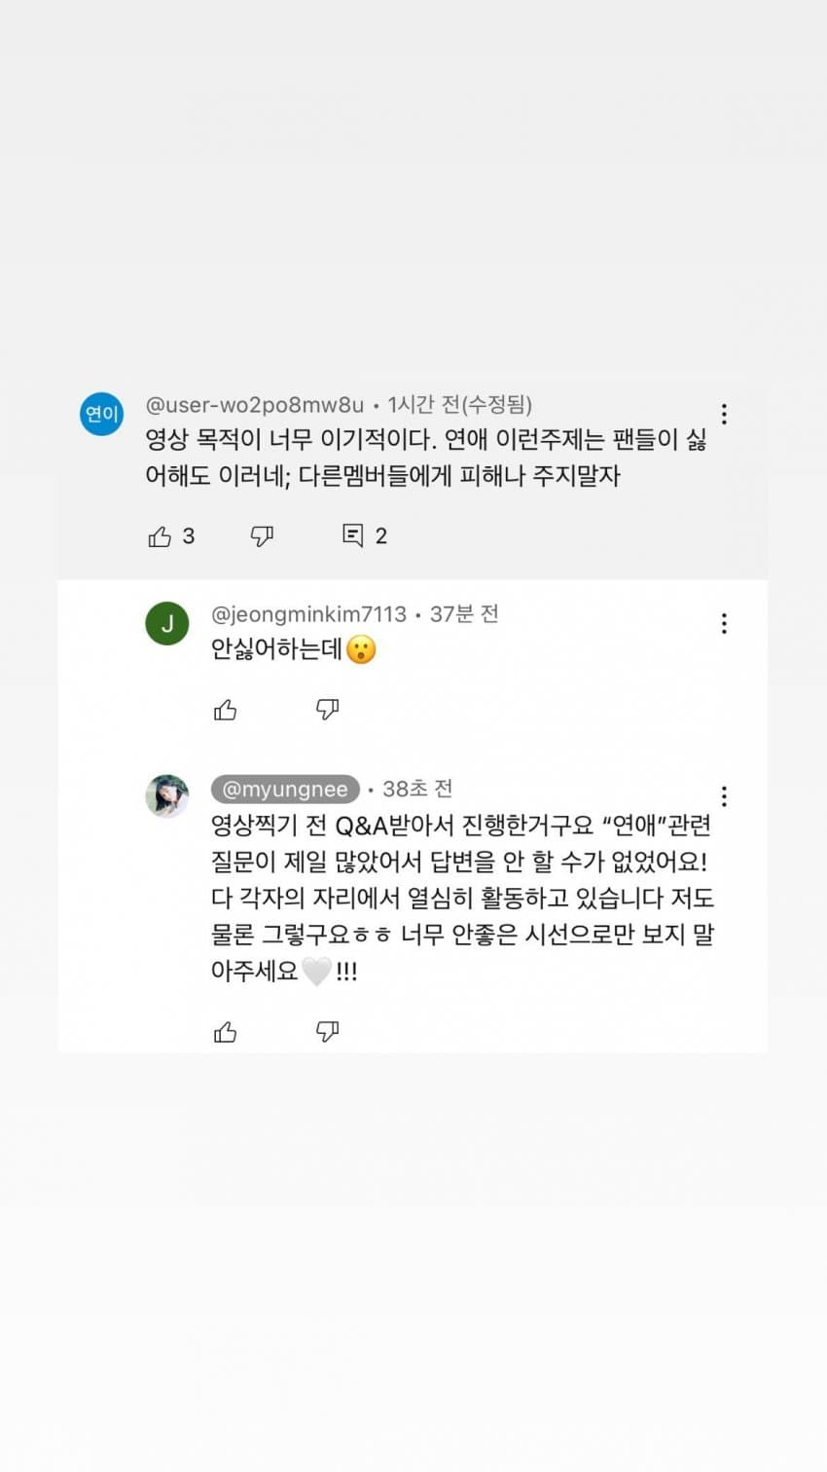The image size is (827, 1472).
Task: Open the three-dot menu on @user-wo2po8mw8u's comment
Action: (x=724, y=415)
